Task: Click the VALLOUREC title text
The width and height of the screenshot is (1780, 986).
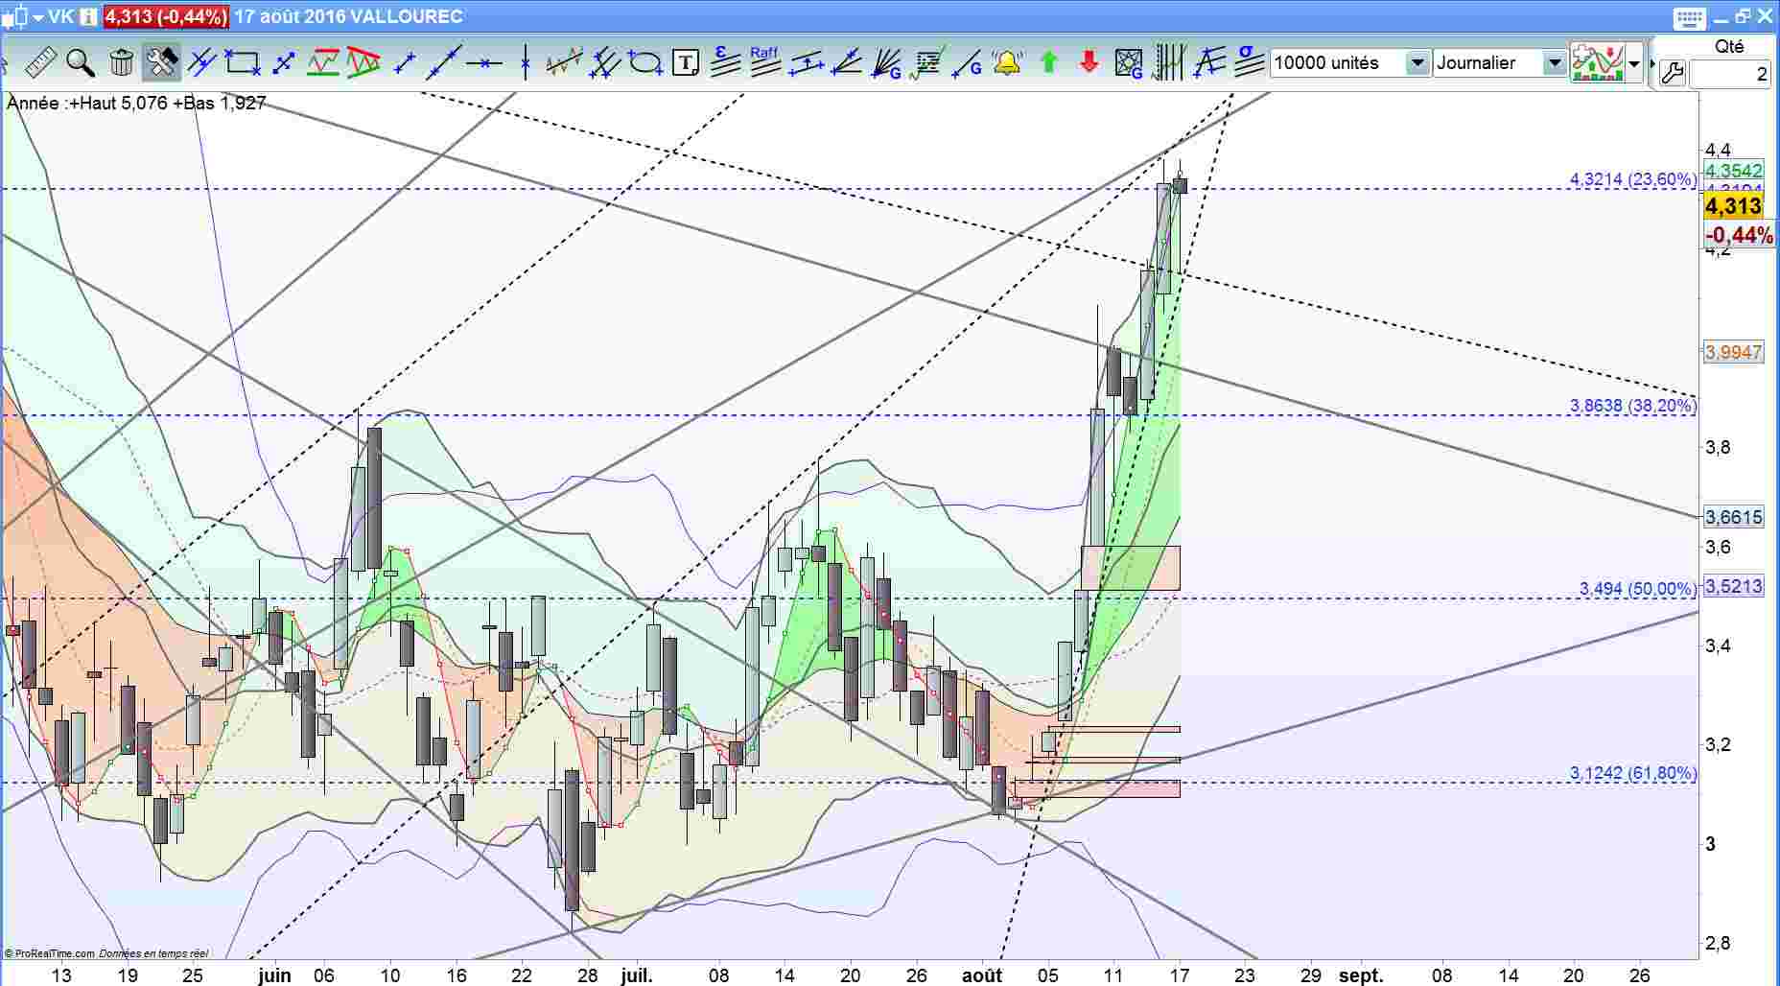Action: [x=408, y=16]
